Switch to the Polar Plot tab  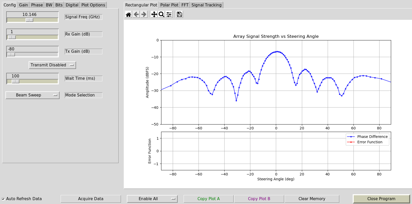pos(169,5)
